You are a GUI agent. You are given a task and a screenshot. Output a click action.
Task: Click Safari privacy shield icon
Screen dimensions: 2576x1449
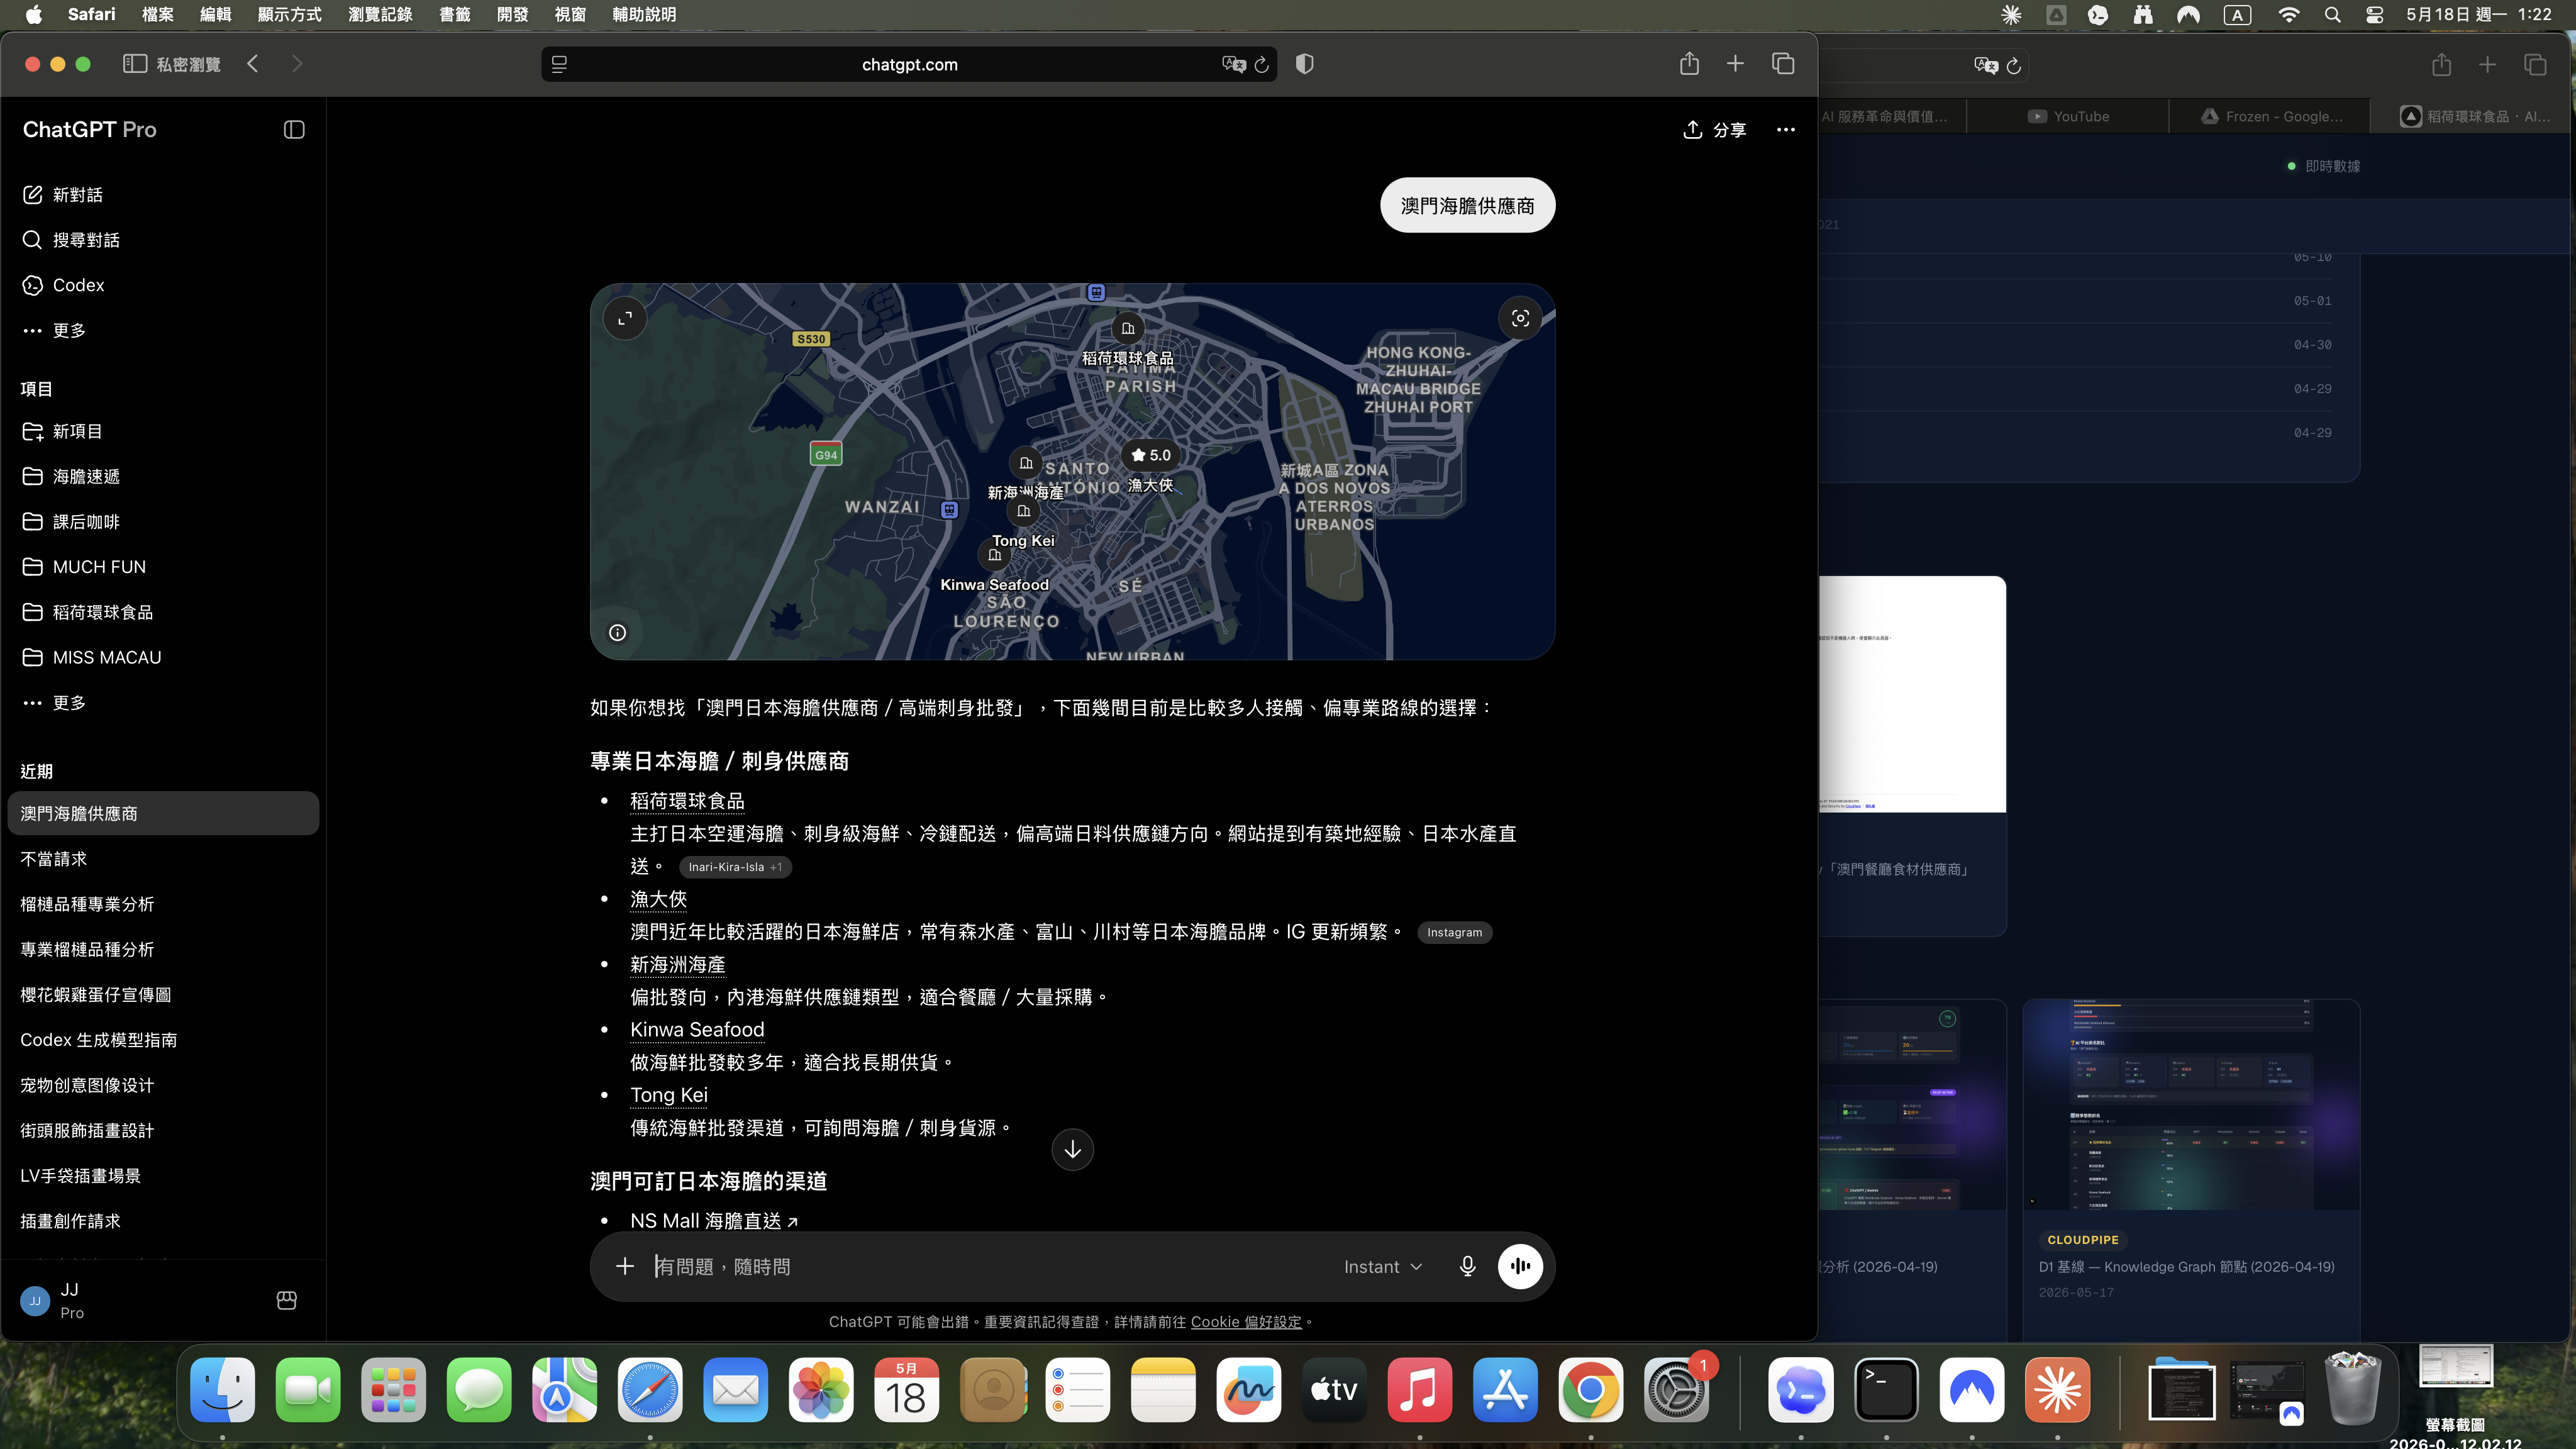(1304, 64)
